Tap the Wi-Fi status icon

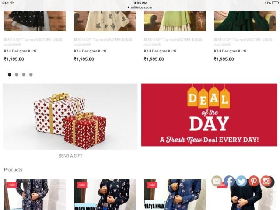12,3
